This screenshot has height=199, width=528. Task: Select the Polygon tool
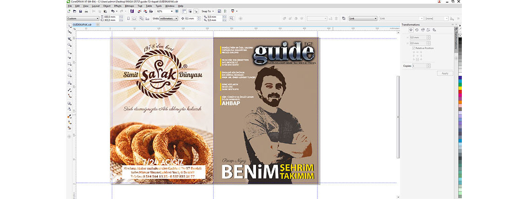(x=69, y=76)
